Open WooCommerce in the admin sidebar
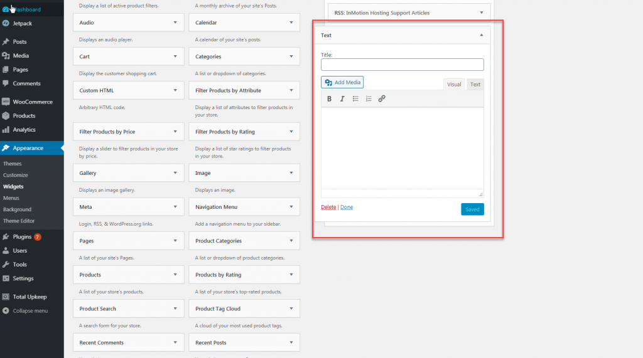The height and width of the screenshot is (358, 643). pos(33,102)
